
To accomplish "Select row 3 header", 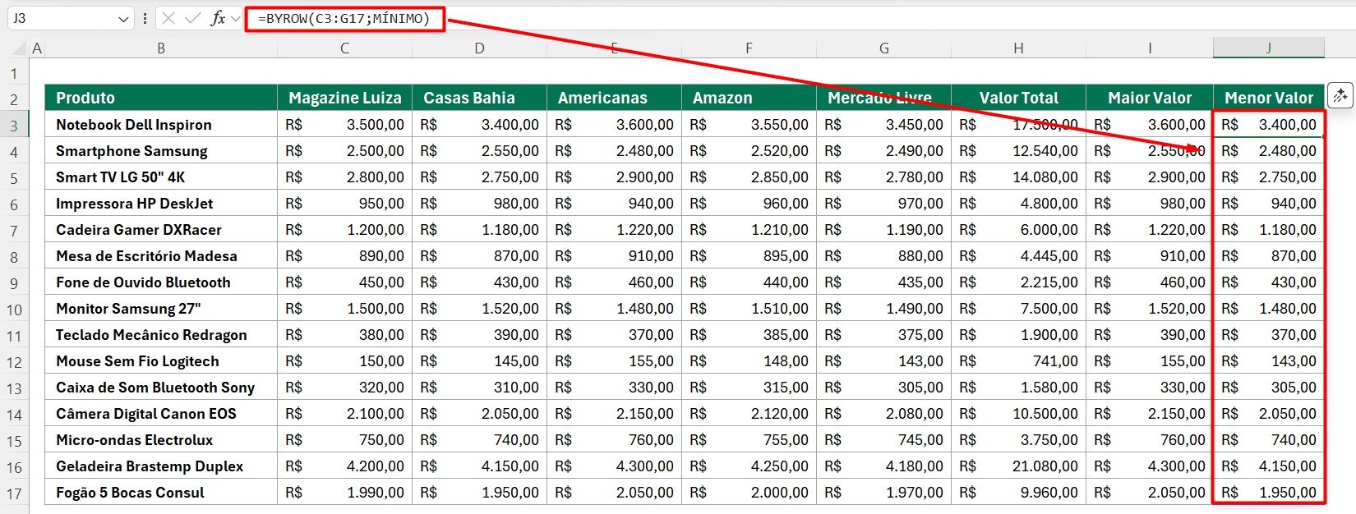I will [14, 126].
